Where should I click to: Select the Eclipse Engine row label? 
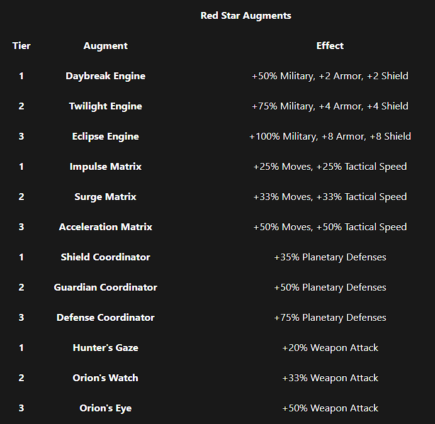[105, 136]
